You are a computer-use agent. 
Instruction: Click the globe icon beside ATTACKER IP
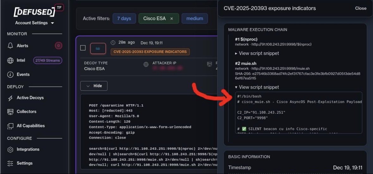(x=146, y=64)
